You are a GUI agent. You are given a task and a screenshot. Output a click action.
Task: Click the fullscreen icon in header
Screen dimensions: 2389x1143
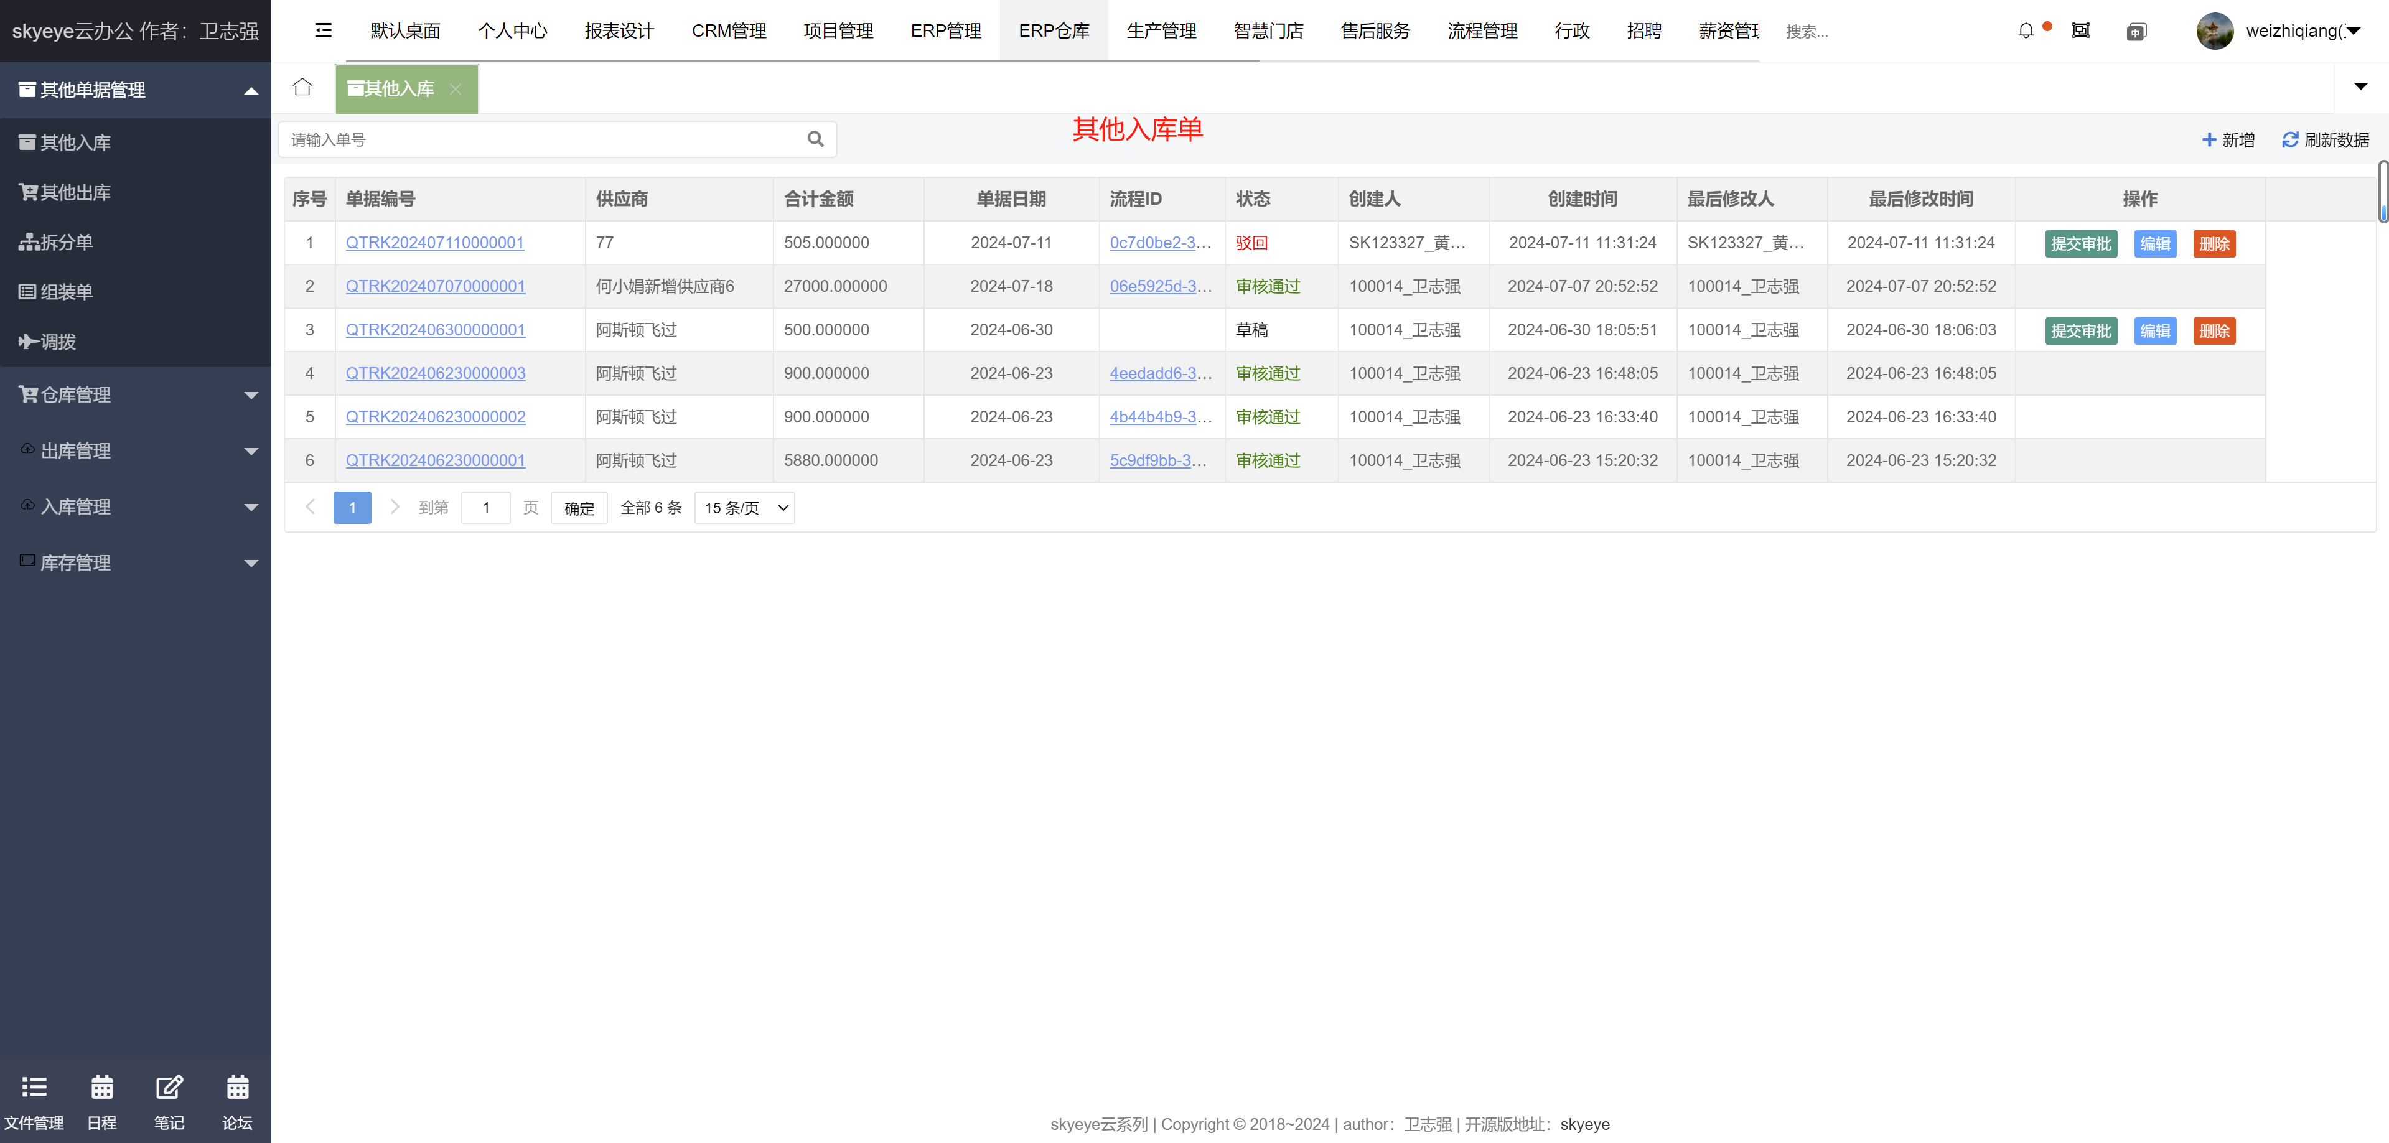(x=2080, y=30)
